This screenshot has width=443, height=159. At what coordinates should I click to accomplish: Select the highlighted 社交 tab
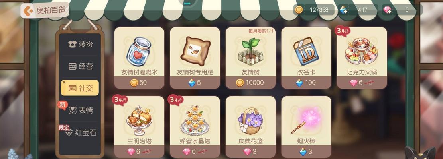tap(80, 88)
